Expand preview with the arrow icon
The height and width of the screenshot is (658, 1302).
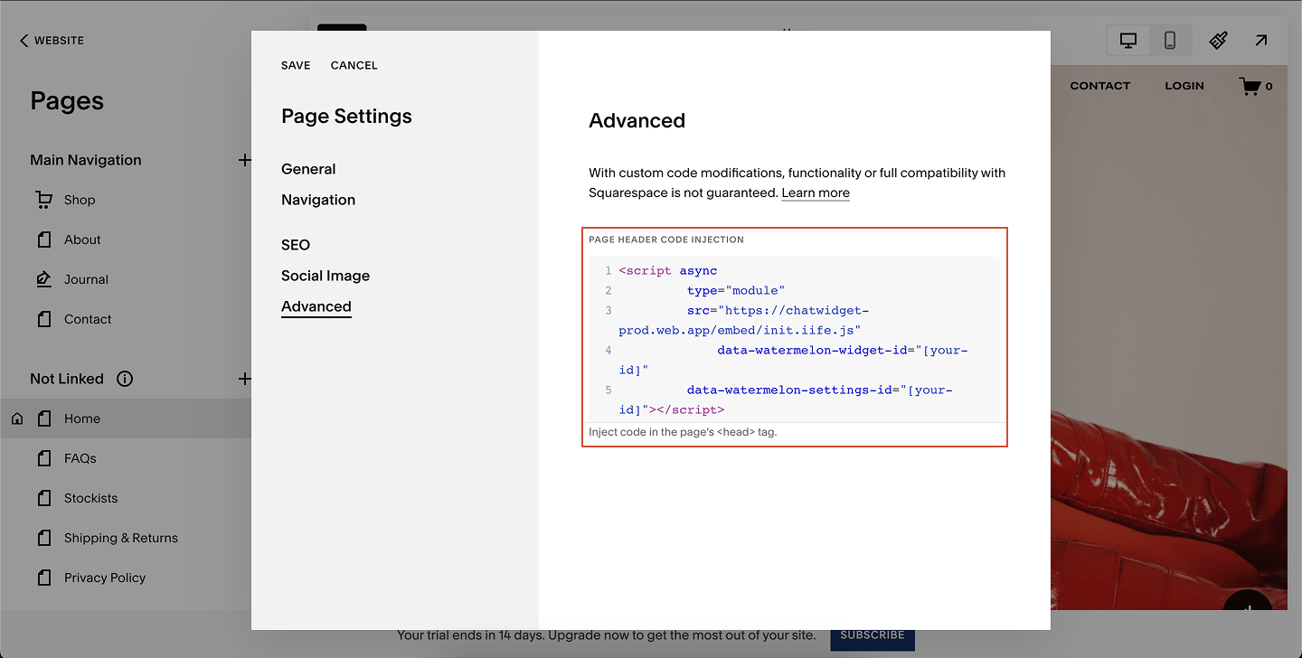tap(1260, 41)
